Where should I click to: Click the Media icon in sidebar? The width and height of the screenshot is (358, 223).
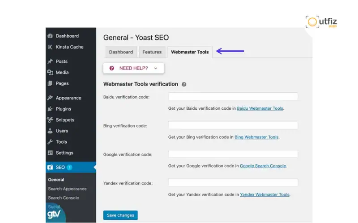pyautogui.click(x=50, y=72)
